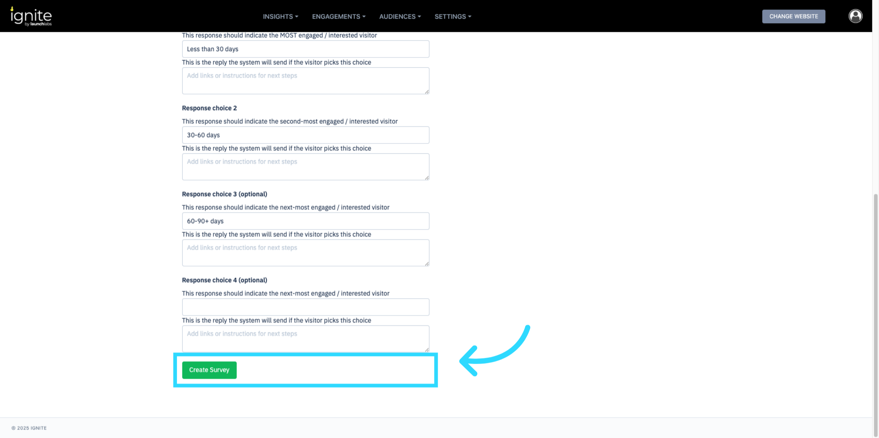Screen dimensions: 879x438
Task: Click the '60-90+ days' response field
Action: tap(305, 221)
